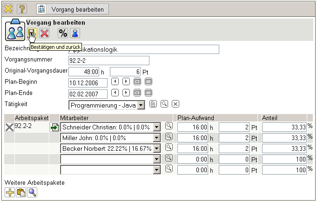Click the save 'Bestätigen und zurück' icon
The width and height of the screenshot is (317, 202).
point(32,33)
